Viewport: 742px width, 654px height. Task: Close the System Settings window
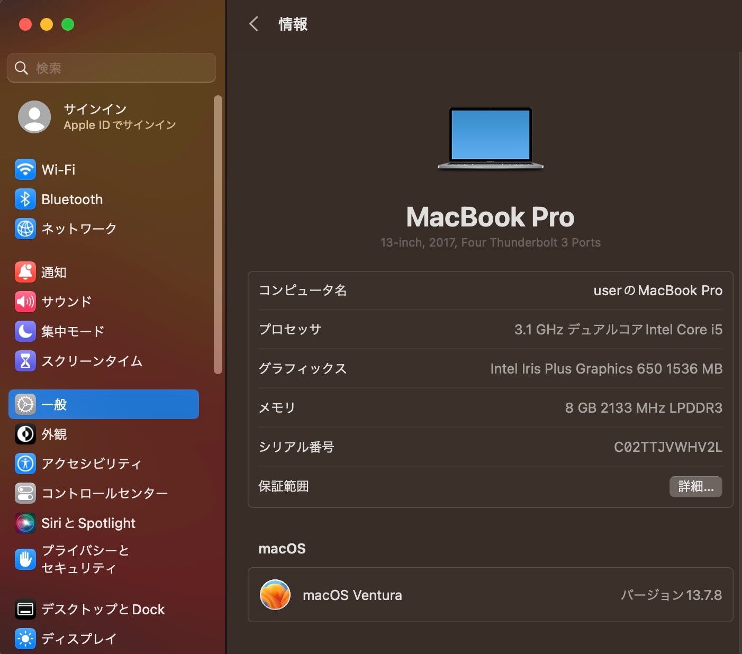(x=25, y=24)
